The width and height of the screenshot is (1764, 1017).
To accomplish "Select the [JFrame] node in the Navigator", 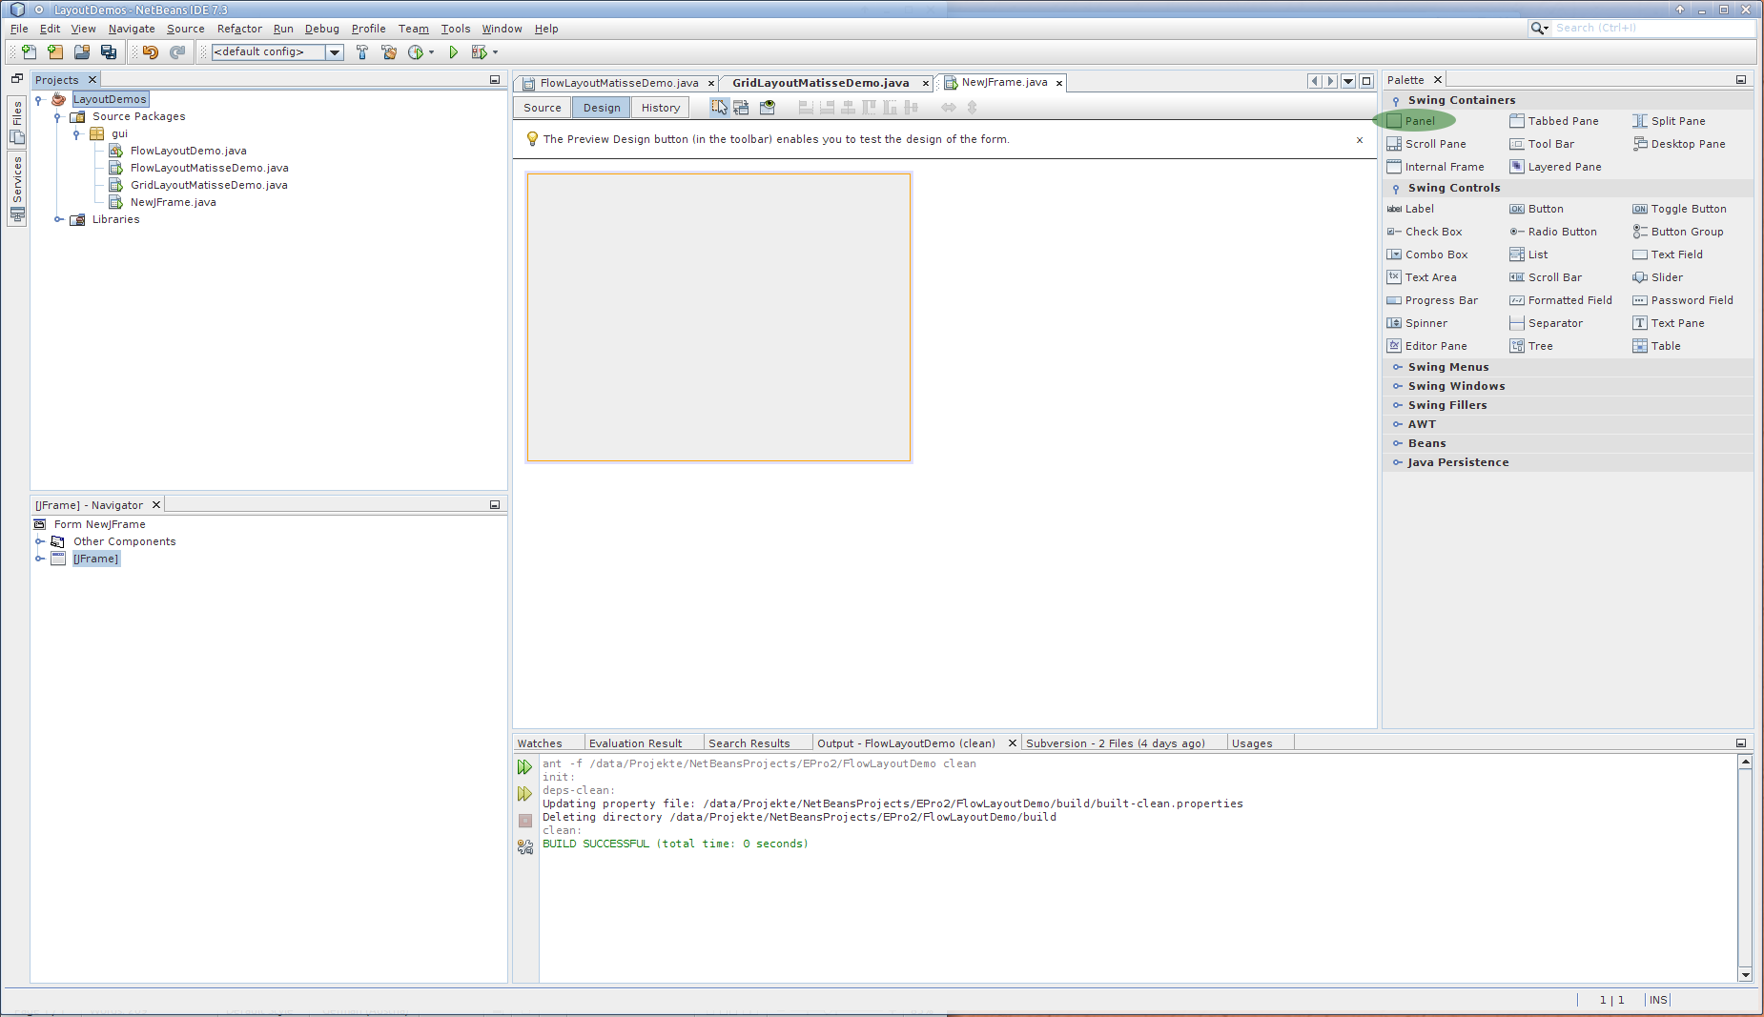I will [96, 559].
